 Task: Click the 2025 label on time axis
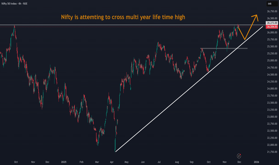coord(64,162)
